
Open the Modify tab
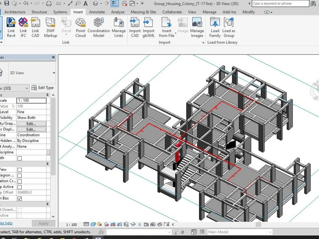pyautogui.click(x=249, y=12)
